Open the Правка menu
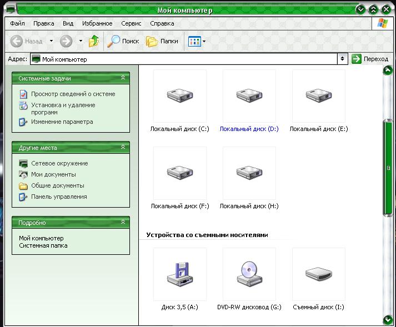The height and width of the screenshot is (327, 396). coord(44,23)
